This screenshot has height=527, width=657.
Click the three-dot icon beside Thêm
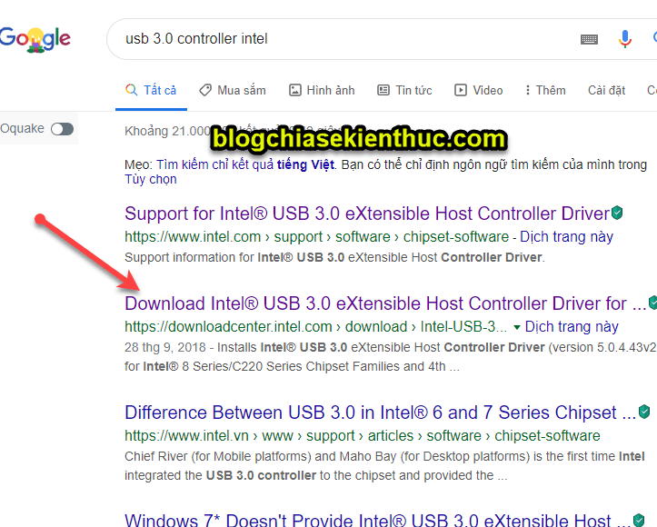[x=528, y=90]
